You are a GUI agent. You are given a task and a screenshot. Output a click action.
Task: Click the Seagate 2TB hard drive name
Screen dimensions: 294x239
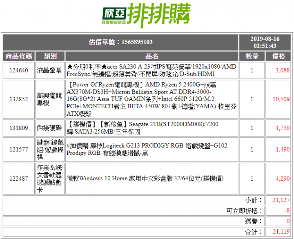143,128
